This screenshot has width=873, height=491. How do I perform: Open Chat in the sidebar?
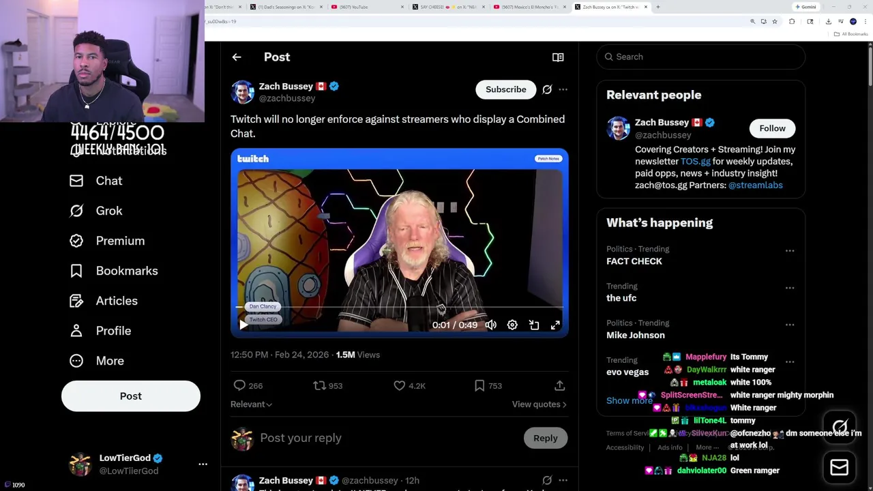pyautogui.click(x=96, y=181)
